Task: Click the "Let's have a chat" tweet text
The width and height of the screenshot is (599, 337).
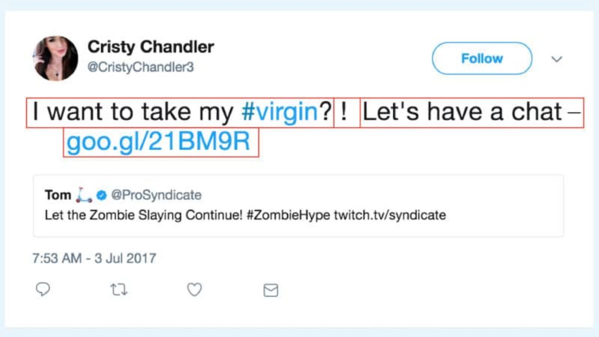Action: point(462,113)
